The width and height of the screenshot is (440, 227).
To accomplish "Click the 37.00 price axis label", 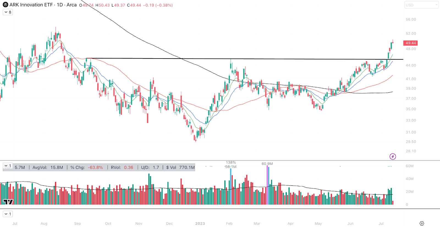I will [x=411, y=98].
